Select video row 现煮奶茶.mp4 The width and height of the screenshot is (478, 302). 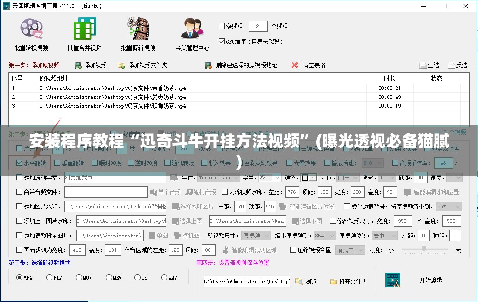(239, 106)
